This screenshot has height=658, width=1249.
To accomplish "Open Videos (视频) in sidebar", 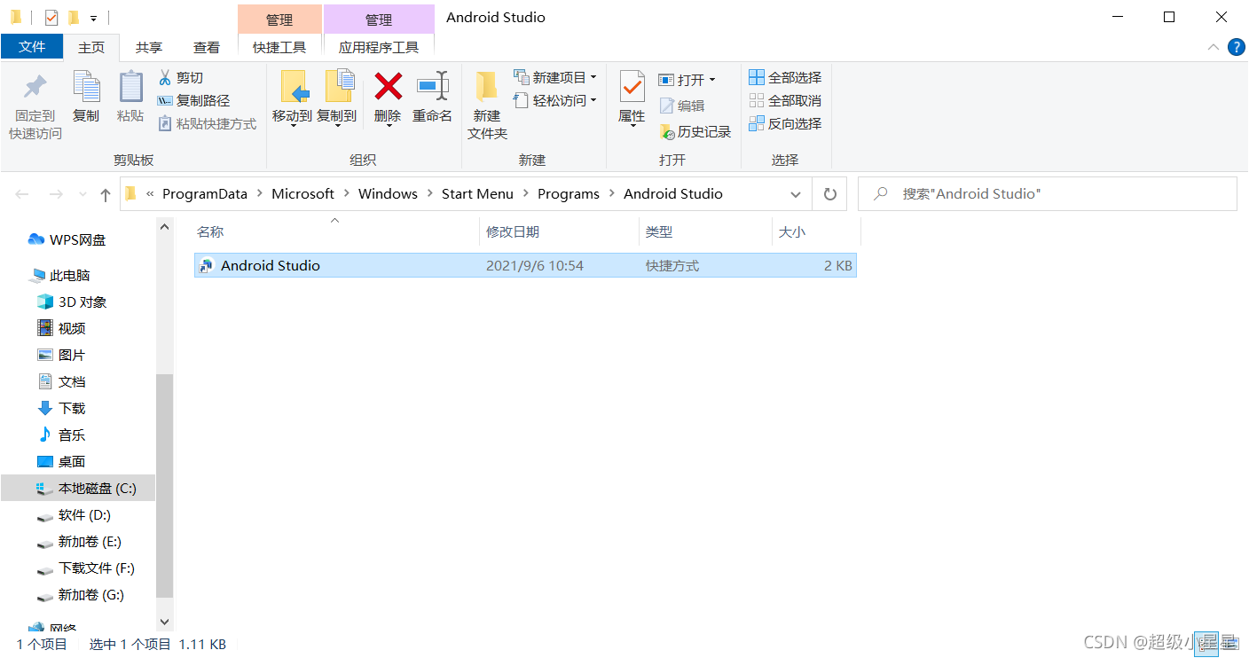I will [61, 328].
